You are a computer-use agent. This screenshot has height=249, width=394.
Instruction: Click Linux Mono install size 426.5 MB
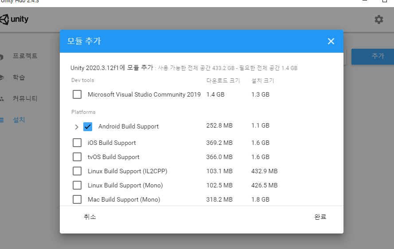(x=264, y=185)
